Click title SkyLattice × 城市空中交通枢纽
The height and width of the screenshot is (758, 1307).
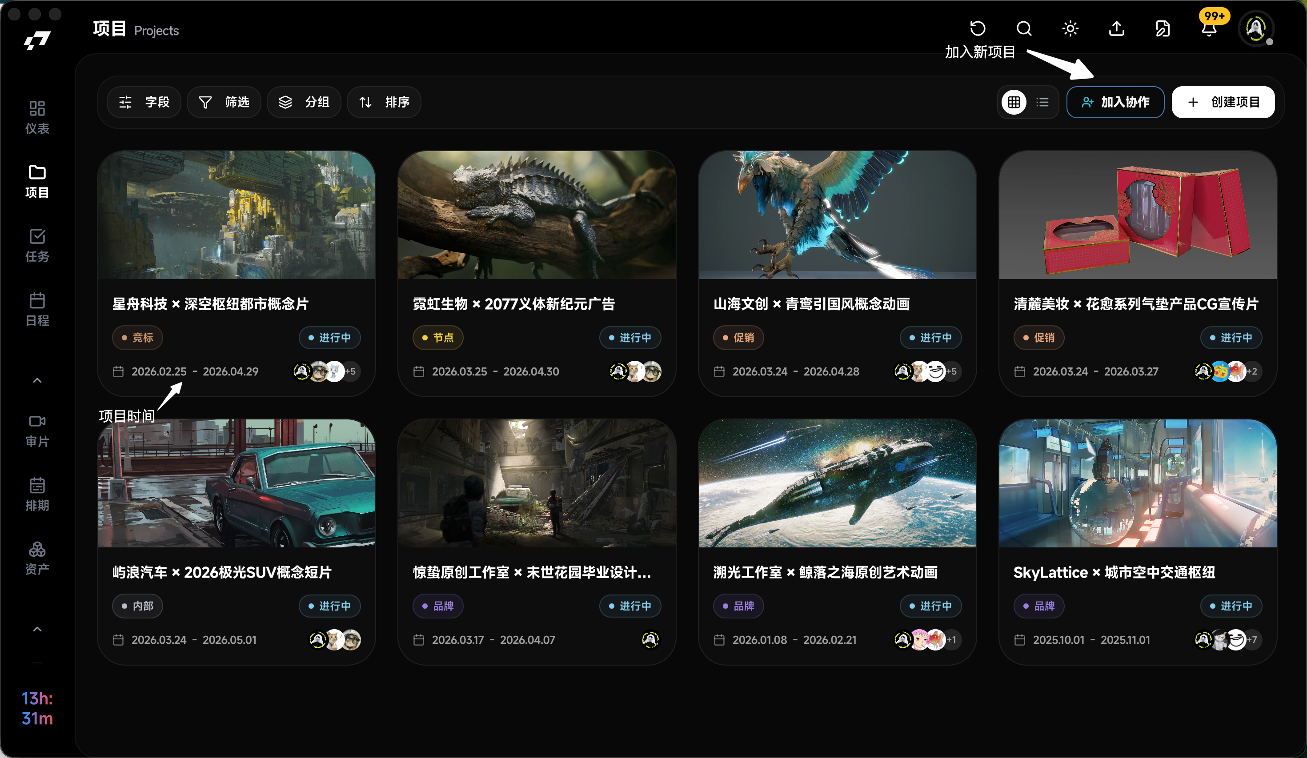coord(1114,572)
